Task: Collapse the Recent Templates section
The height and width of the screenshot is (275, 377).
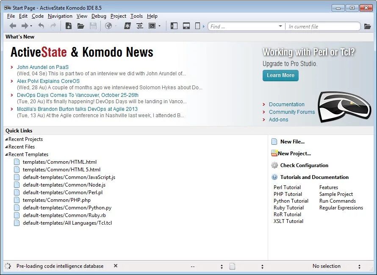Action: tap(6, 154)
